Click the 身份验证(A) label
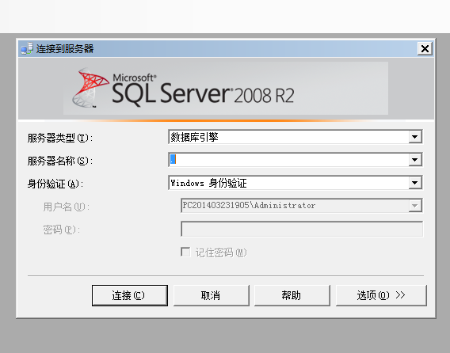The image size is (450, 353). click(x=55, y=184)
